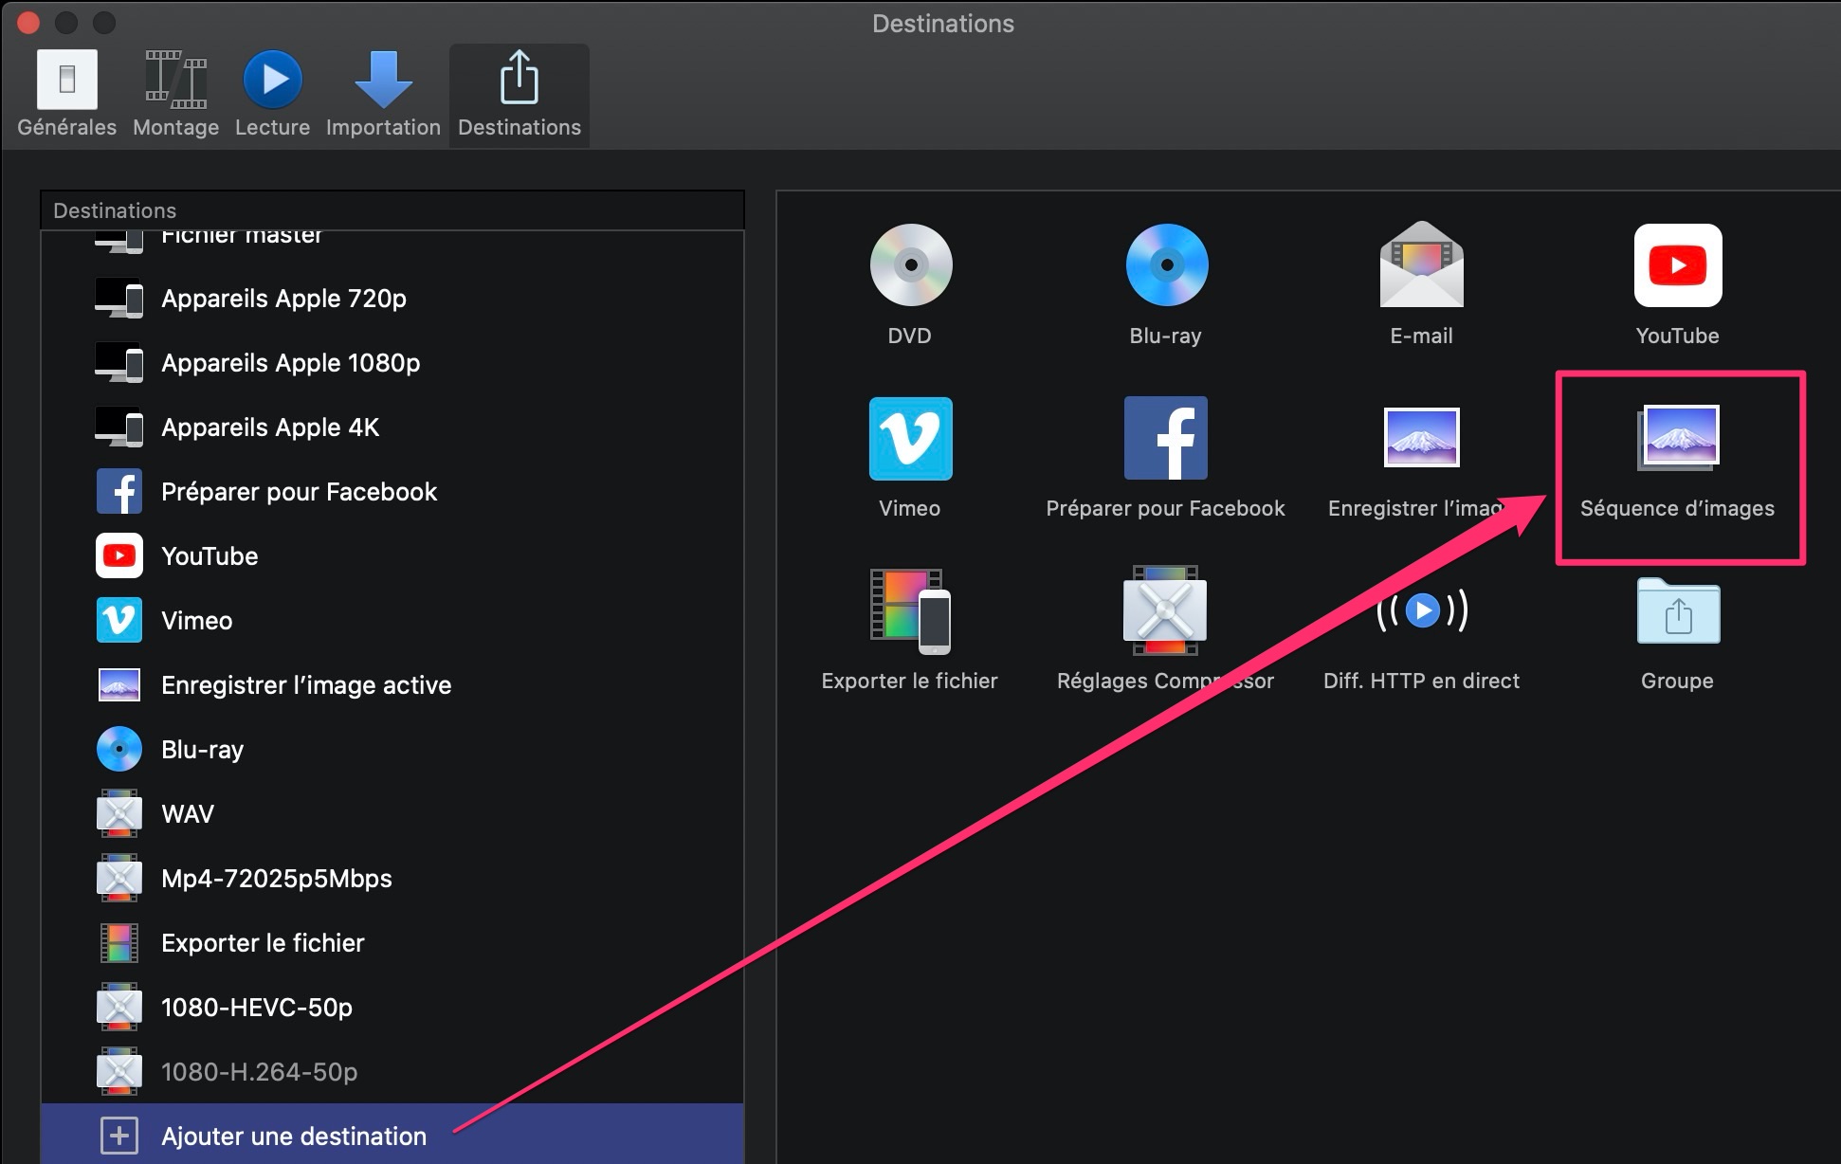
Task: Click the Enregistrer l'image icon in the grid
Action: 1421,437
